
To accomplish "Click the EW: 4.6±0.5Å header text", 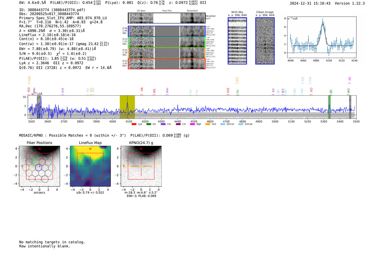I will (x=32, y=2).
